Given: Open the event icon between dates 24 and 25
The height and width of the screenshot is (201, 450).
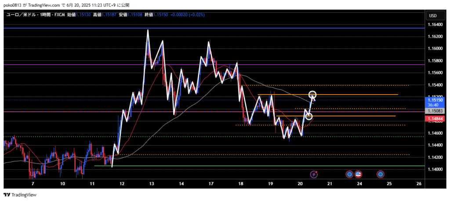Looking at the screenshot, I should (x=380, y=175).
